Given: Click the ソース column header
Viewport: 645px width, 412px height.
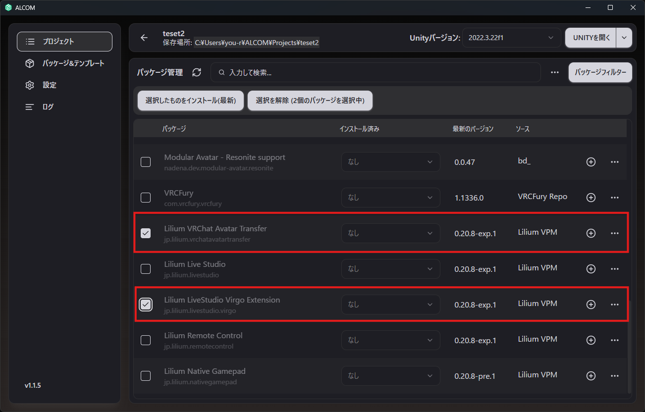Looking at the screenshot, I should pyautogui.click(x=523, y=129).
